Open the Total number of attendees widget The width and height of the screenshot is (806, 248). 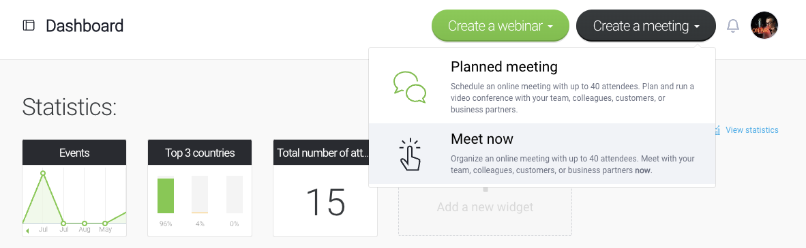tap(325, 188)
